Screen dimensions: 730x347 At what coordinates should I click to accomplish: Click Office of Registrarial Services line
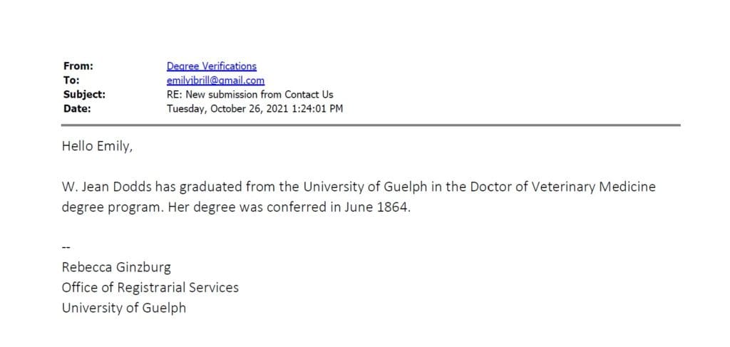point(150,287)
